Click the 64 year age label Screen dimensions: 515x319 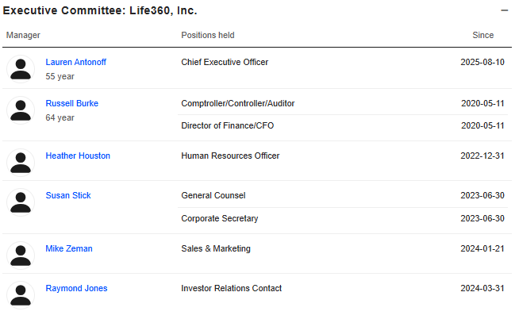click(x=60, y=118)
